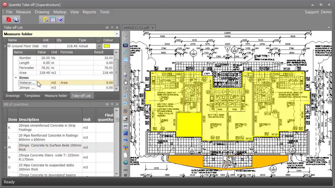Click the PDF import icon in toolbar

(9, 20)
